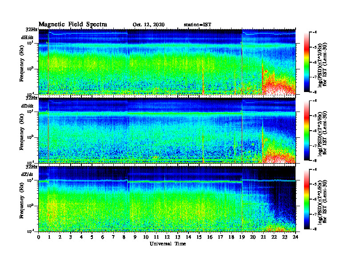
Task: Click the color bar beside the dD/dt panel
Action: [307, 130]
